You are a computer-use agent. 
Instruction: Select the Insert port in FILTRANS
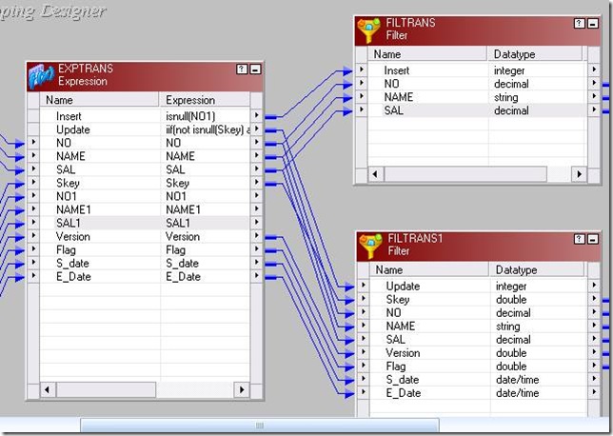tap(397, 70)
